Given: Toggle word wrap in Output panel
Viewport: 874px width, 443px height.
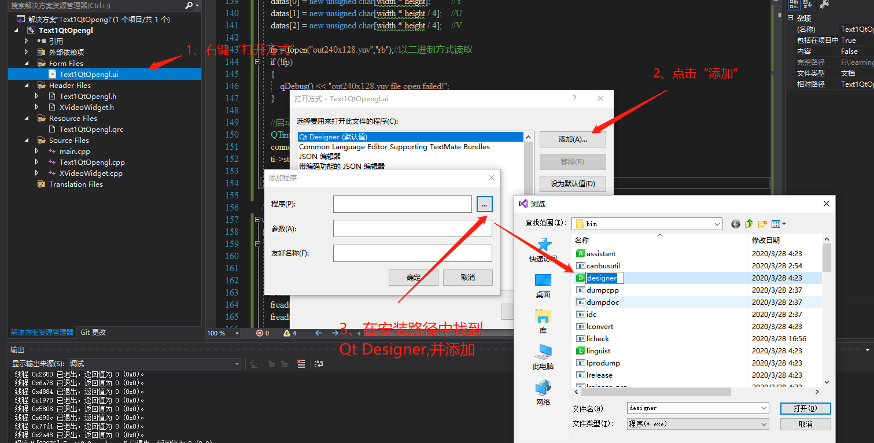Looking at the screenshot, I should click(x=319, y=363).
